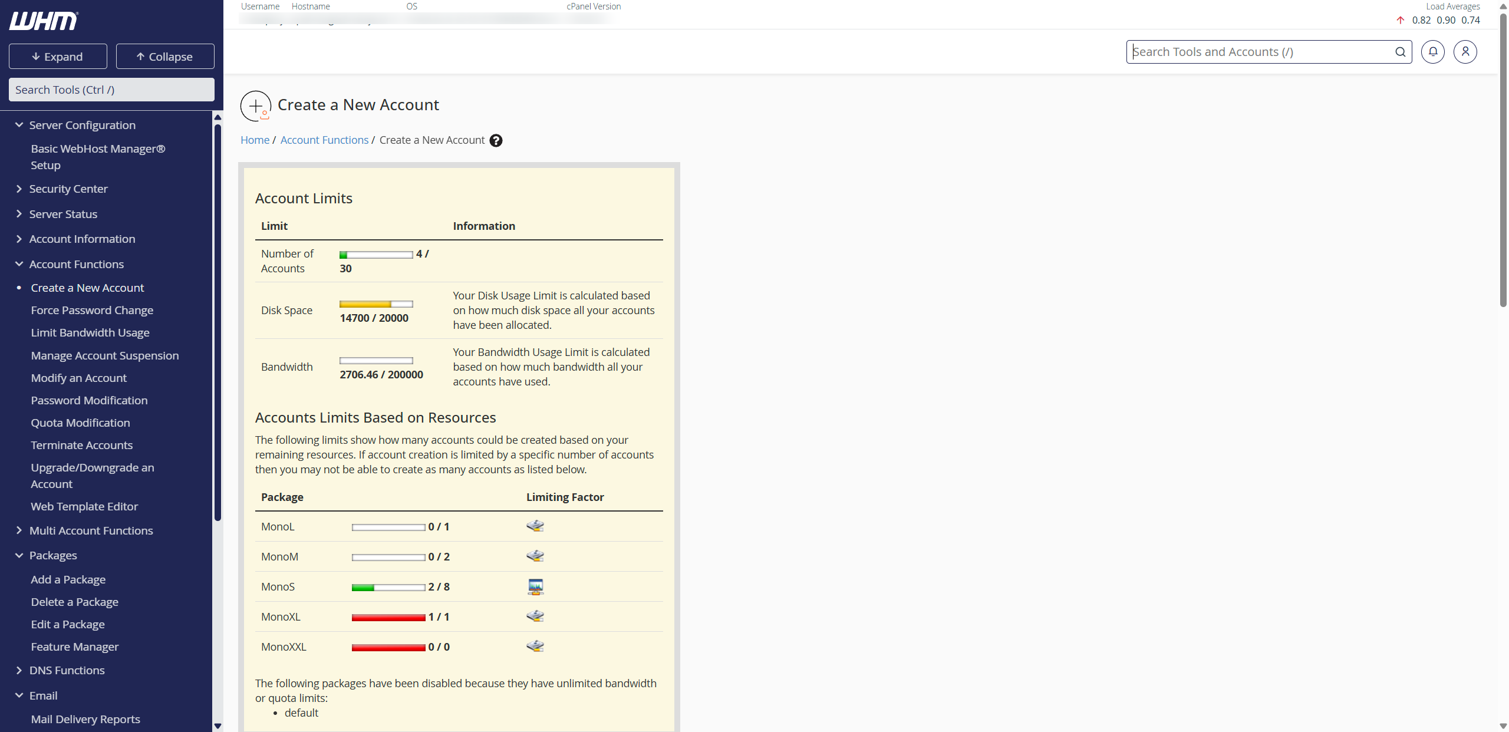Screen dimensions: 1509x732
Task: Click the MonoS bandwidth limiting factor icon
Action: coord(535,586)
